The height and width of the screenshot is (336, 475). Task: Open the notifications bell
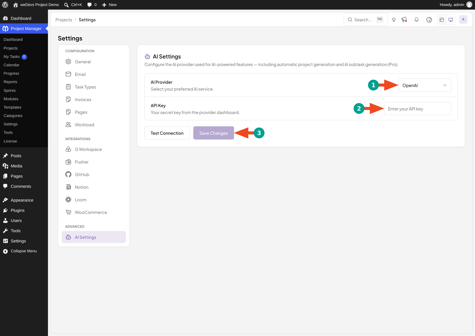pos(417,20)
